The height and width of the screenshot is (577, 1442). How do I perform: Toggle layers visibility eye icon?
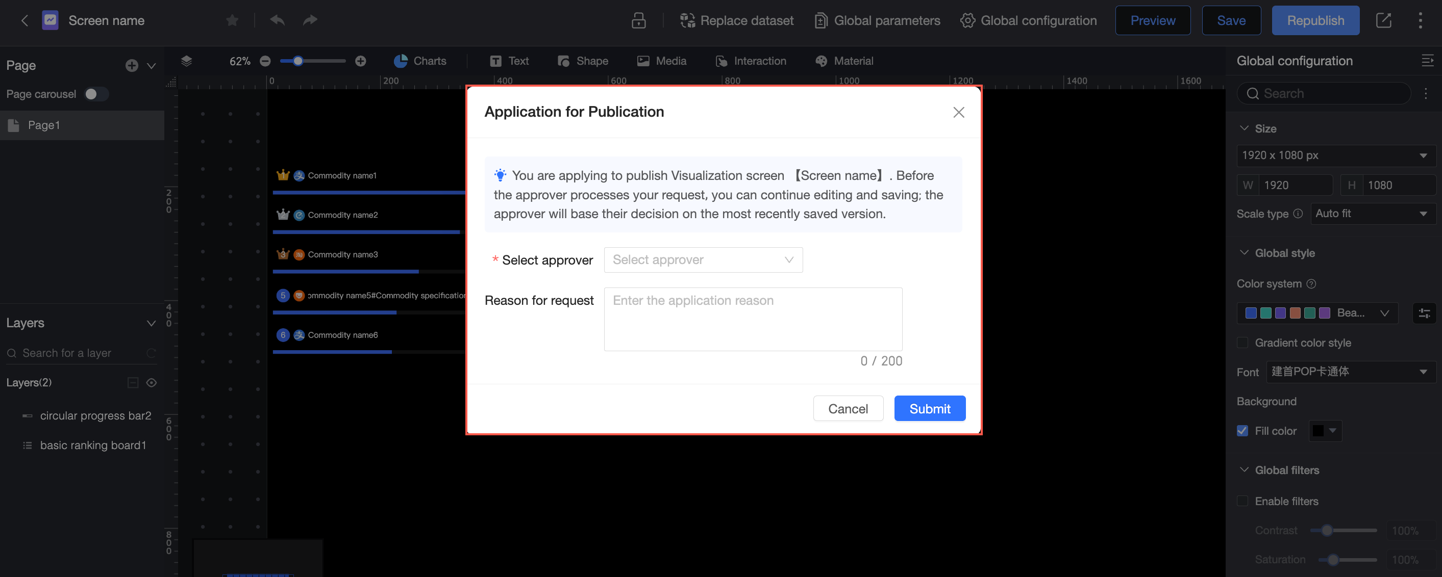(x=151, y=382)
